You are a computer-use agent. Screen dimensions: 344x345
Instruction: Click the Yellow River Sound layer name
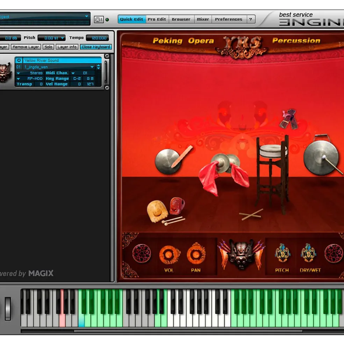pos(42,60)
